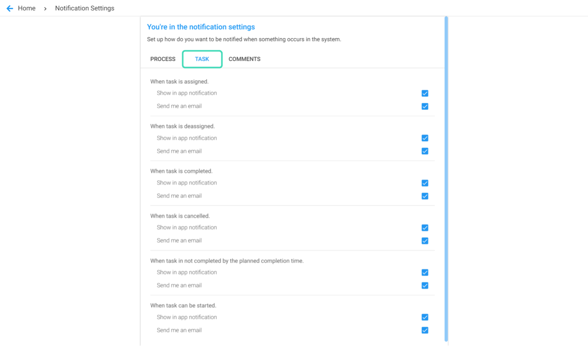Toggle in-app notification when task can start

tap(425, 317)
